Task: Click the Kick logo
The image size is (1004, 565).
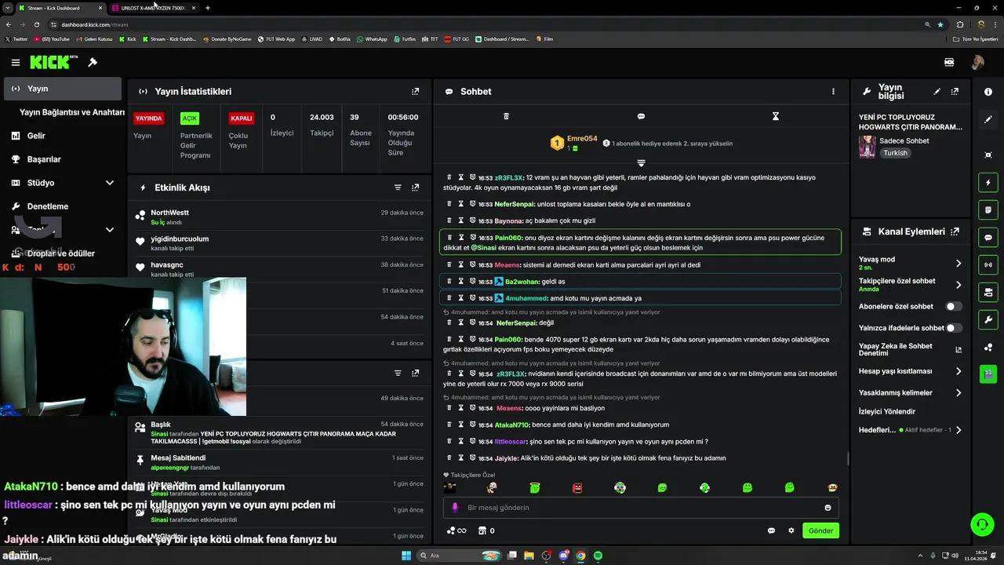Action: [53, 62]
